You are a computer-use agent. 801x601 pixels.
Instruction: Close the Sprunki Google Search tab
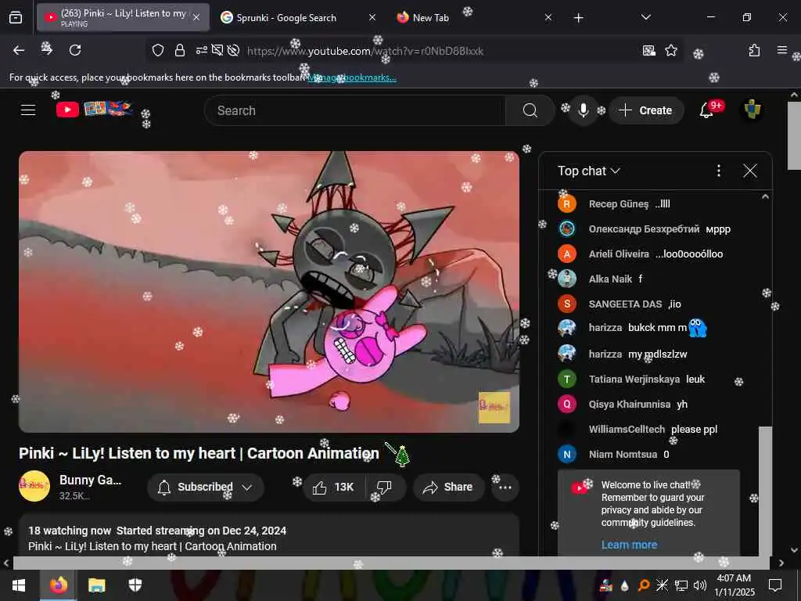click(372, 18)
